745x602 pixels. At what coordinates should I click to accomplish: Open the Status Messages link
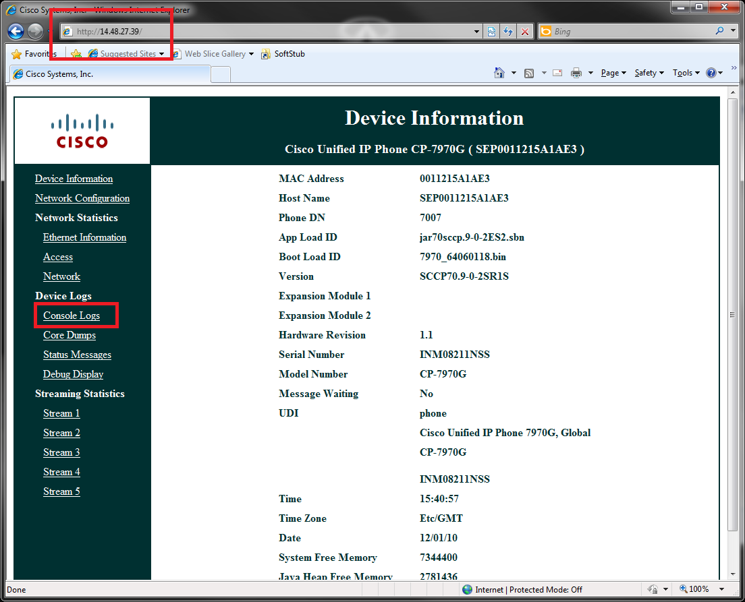click(x=77, y=355)
